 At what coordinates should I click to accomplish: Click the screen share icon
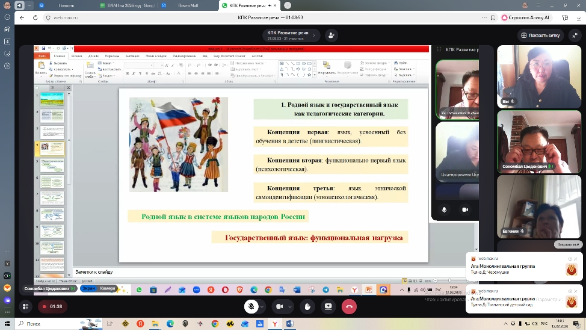[328, 306]
